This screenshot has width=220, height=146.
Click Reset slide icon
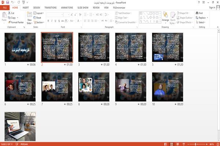35,18
